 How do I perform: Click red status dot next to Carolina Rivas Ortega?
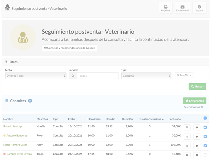(x=4, y=154)
